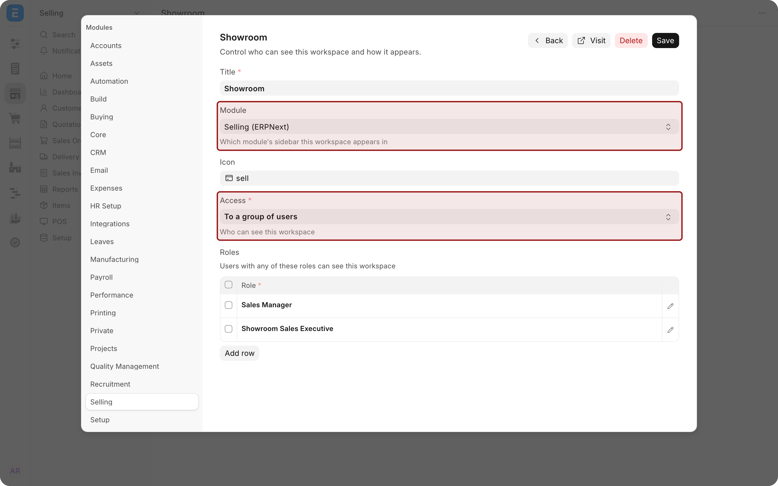This screenshot has height=486, width=778.
Task: Click the Title input containing Showroom
Action: pyautogui.click(x=450, y=88)
